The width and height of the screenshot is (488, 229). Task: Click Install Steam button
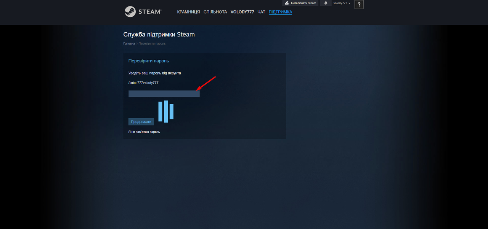coord(300,3)
